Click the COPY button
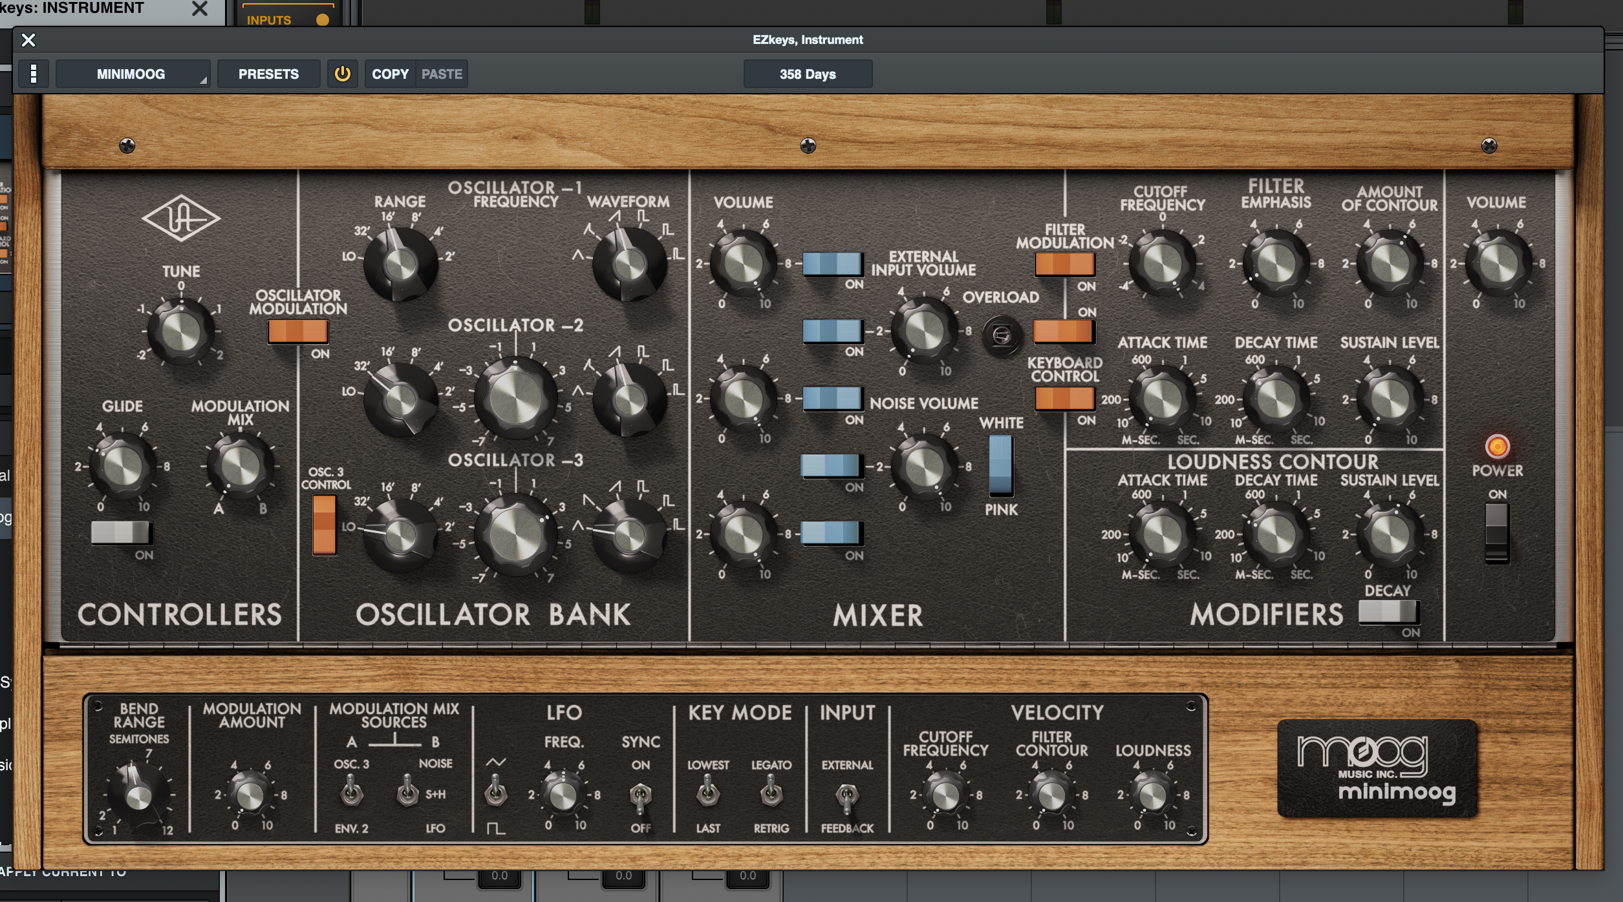The image size is (1623, 902). click(390, 74)
